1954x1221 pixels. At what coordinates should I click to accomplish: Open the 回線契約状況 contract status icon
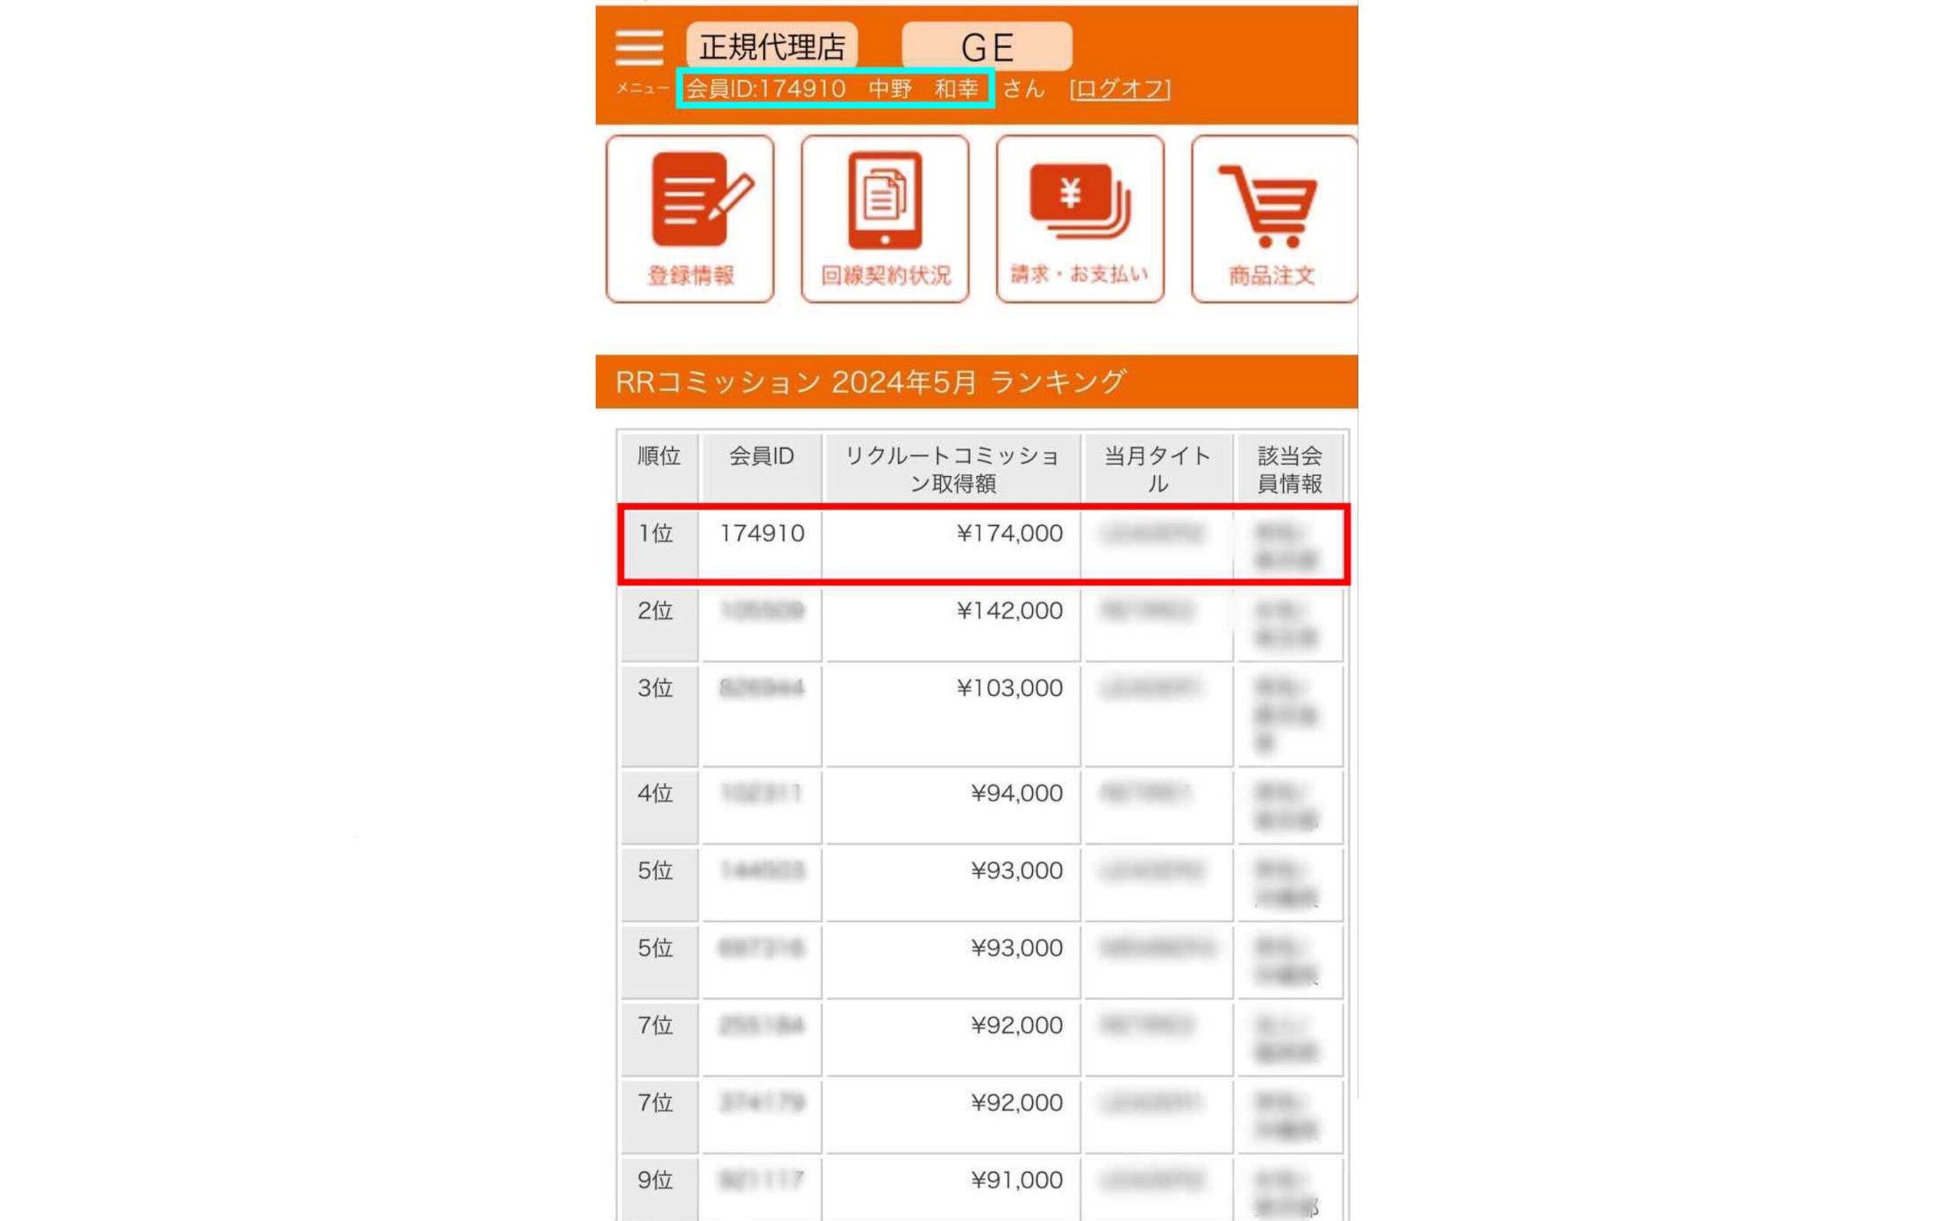coord(885,219)
